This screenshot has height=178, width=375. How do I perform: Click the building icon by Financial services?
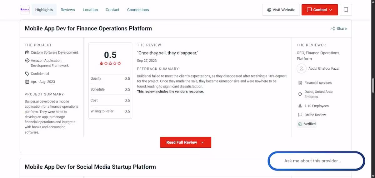[x=300, y=83]
